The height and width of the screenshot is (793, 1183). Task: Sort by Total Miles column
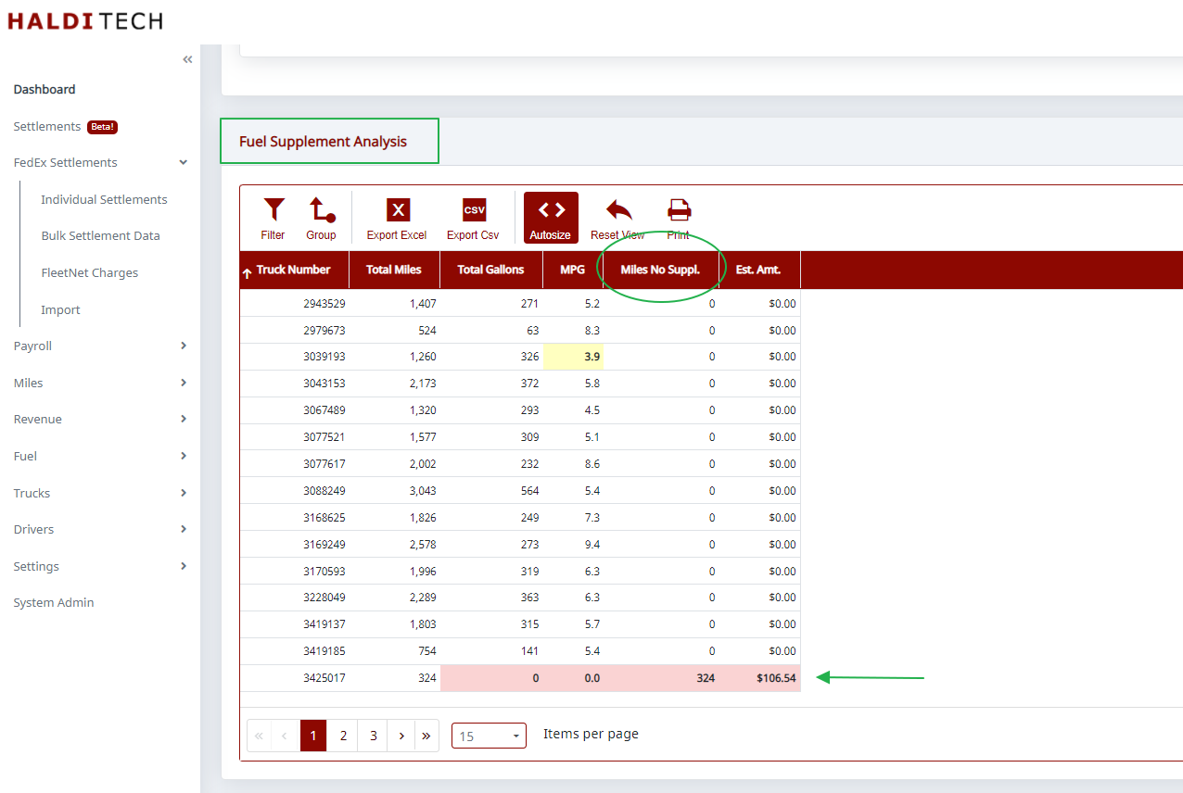pos(394,270)
